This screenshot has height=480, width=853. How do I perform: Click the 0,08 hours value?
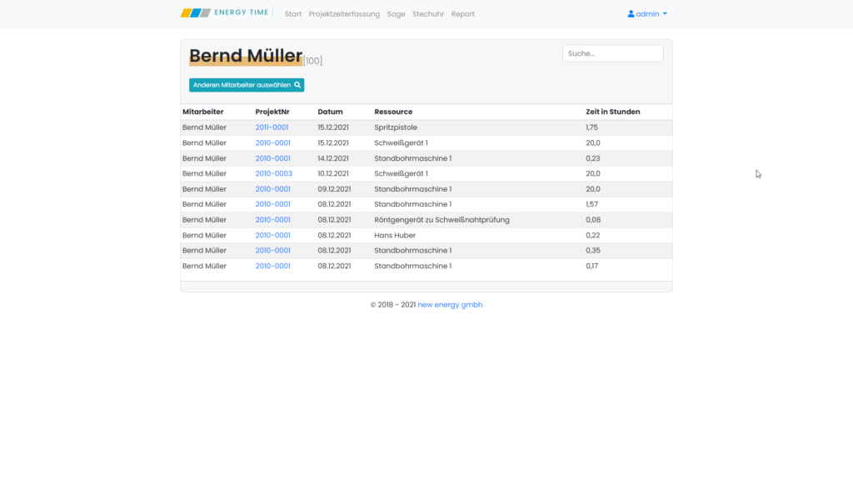[593, 220]
